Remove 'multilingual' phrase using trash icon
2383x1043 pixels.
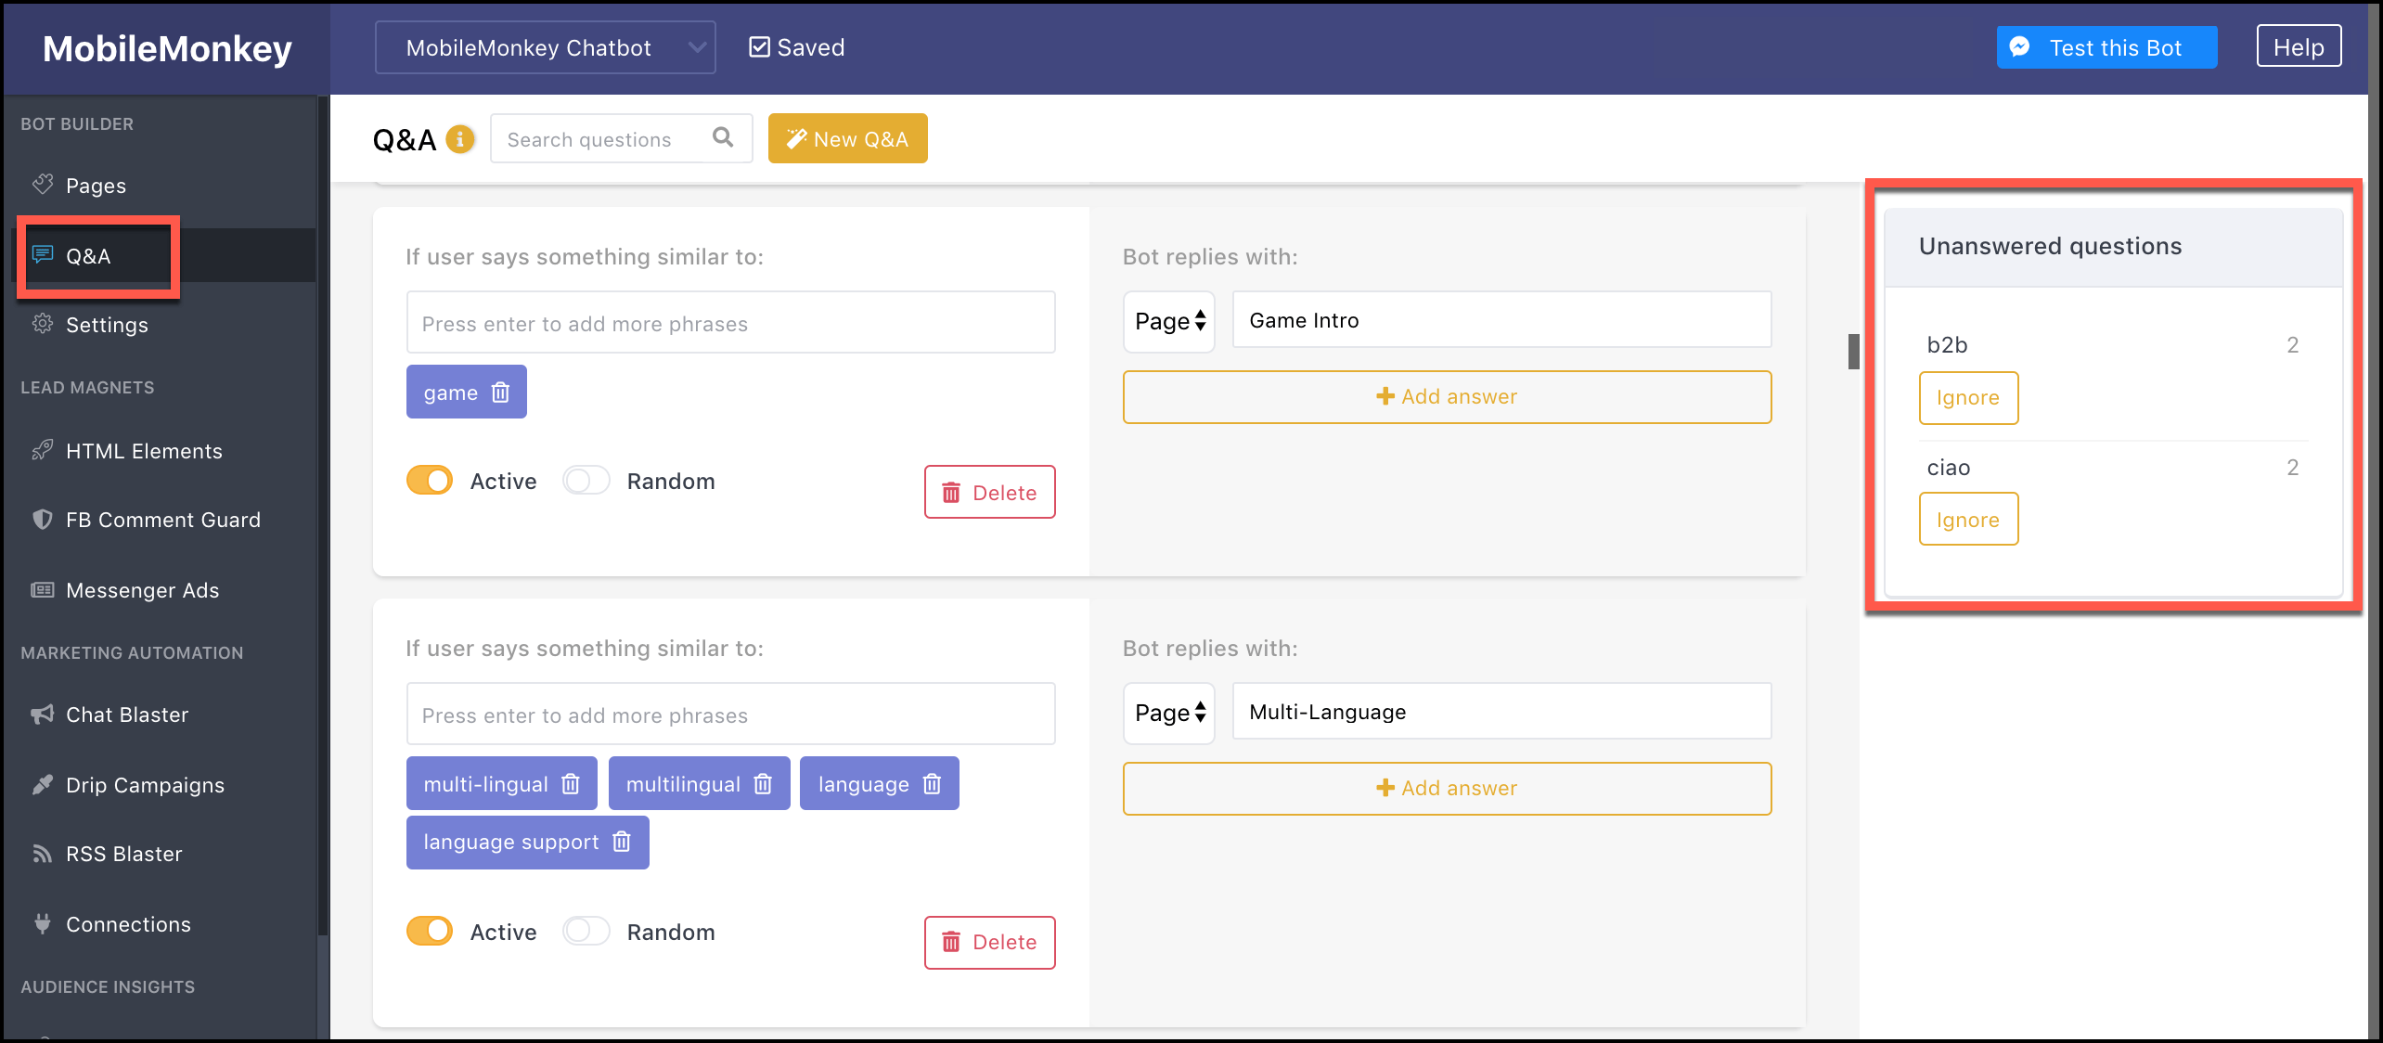coord(763,784)
